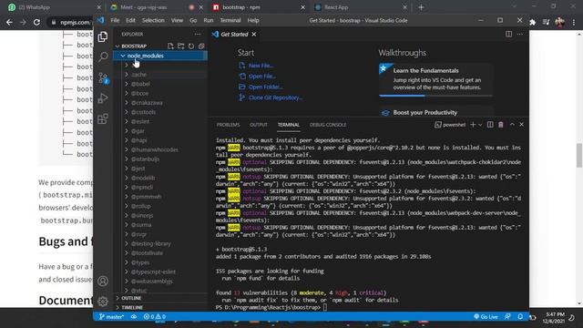Expand the @babel folder
The height and width of the screenshot is (328, 583).
pyautogui.click(x=160, y=84)
